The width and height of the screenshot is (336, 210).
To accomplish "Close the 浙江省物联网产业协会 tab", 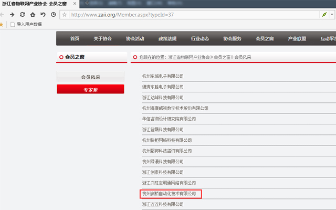I will 75,4.
